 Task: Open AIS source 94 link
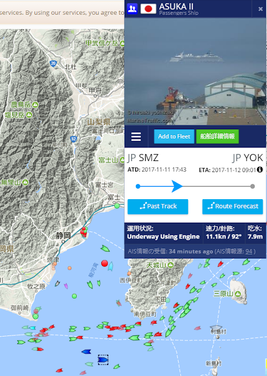click(x=249, y=251)
